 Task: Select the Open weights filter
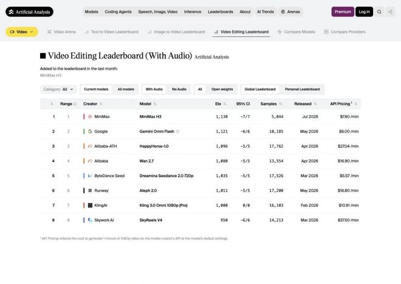pyautogui.click(x=222, y=89)
